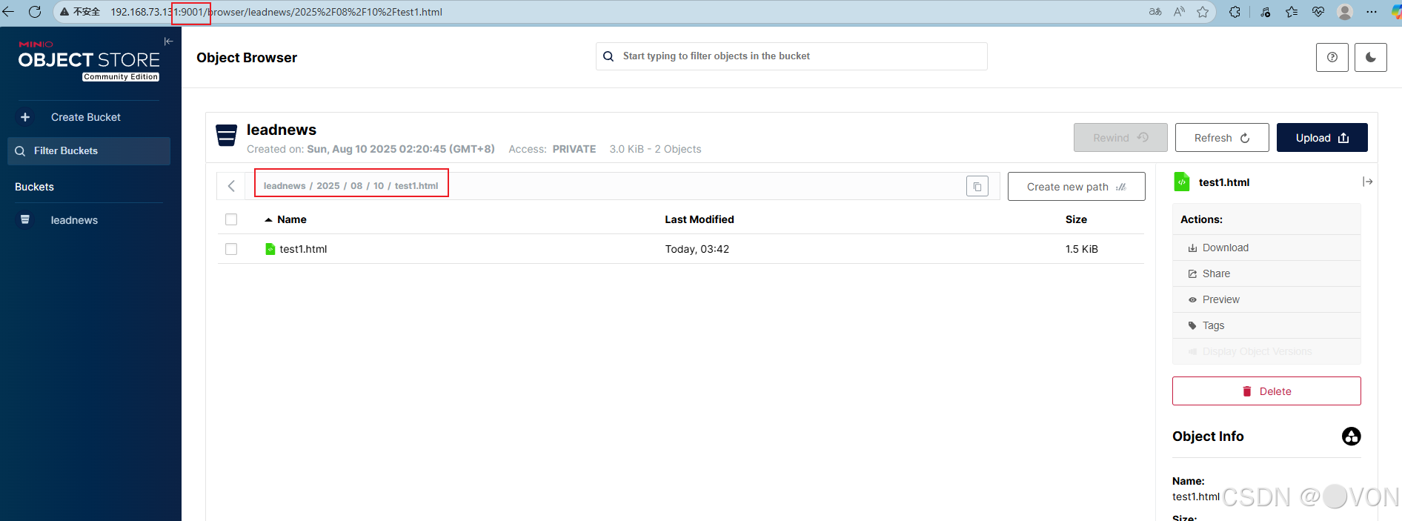Screen dimensions: 1402x521
Task: Open the help documentation icon
Action: (x=1332, y=57)
